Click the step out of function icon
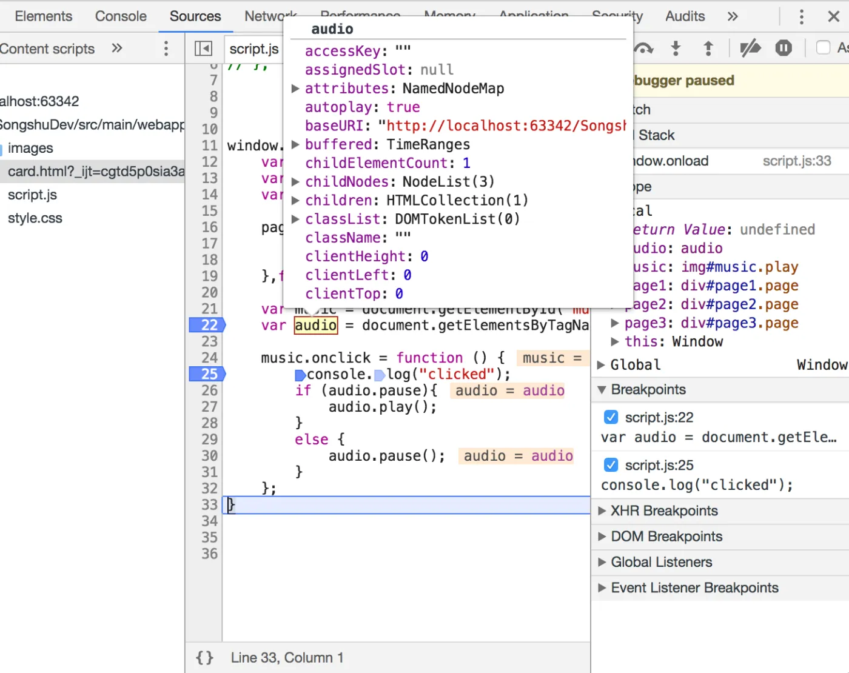849x673 pixels. (x=708, y=49)
